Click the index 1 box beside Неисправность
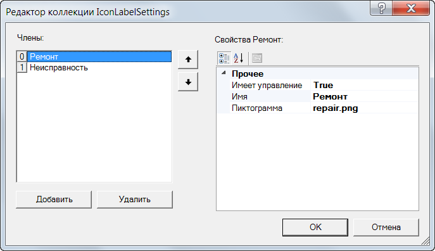This screenshot has width=435, height=251. coord(22,67)
